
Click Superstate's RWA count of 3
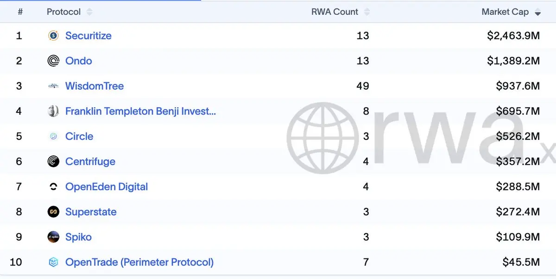click(366, 212)
